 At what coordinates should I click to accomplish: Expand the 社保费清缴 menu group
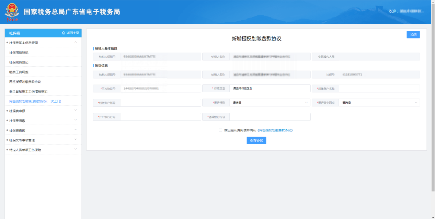(x=75, y=120)
